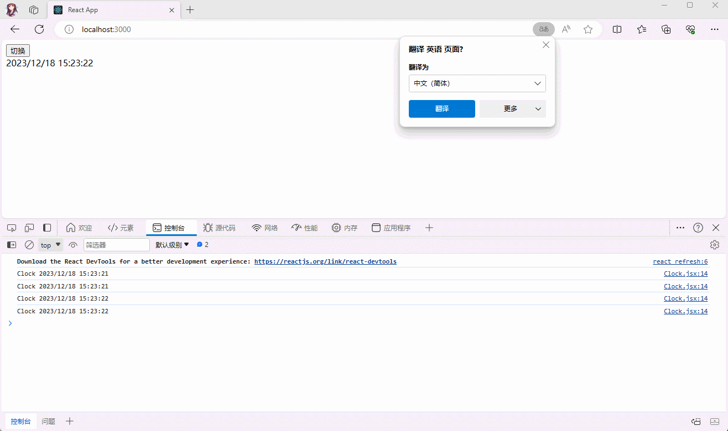Screen dimensions: 728x431
Task: Click the blue 翻译 button
Action: (441, 109)
